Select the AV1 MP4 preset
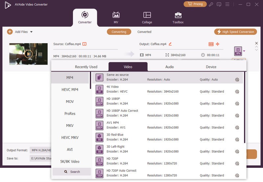Image resolution: width=263 pixels, height=182 pixels. pos(168,125)
